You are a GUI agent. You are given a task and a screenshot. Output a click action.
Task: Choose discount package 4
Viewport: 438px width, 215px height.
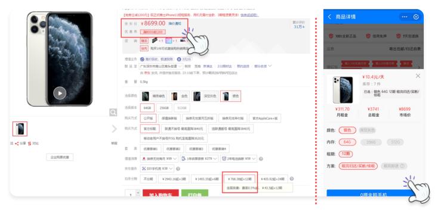click(x=219, y=149)
